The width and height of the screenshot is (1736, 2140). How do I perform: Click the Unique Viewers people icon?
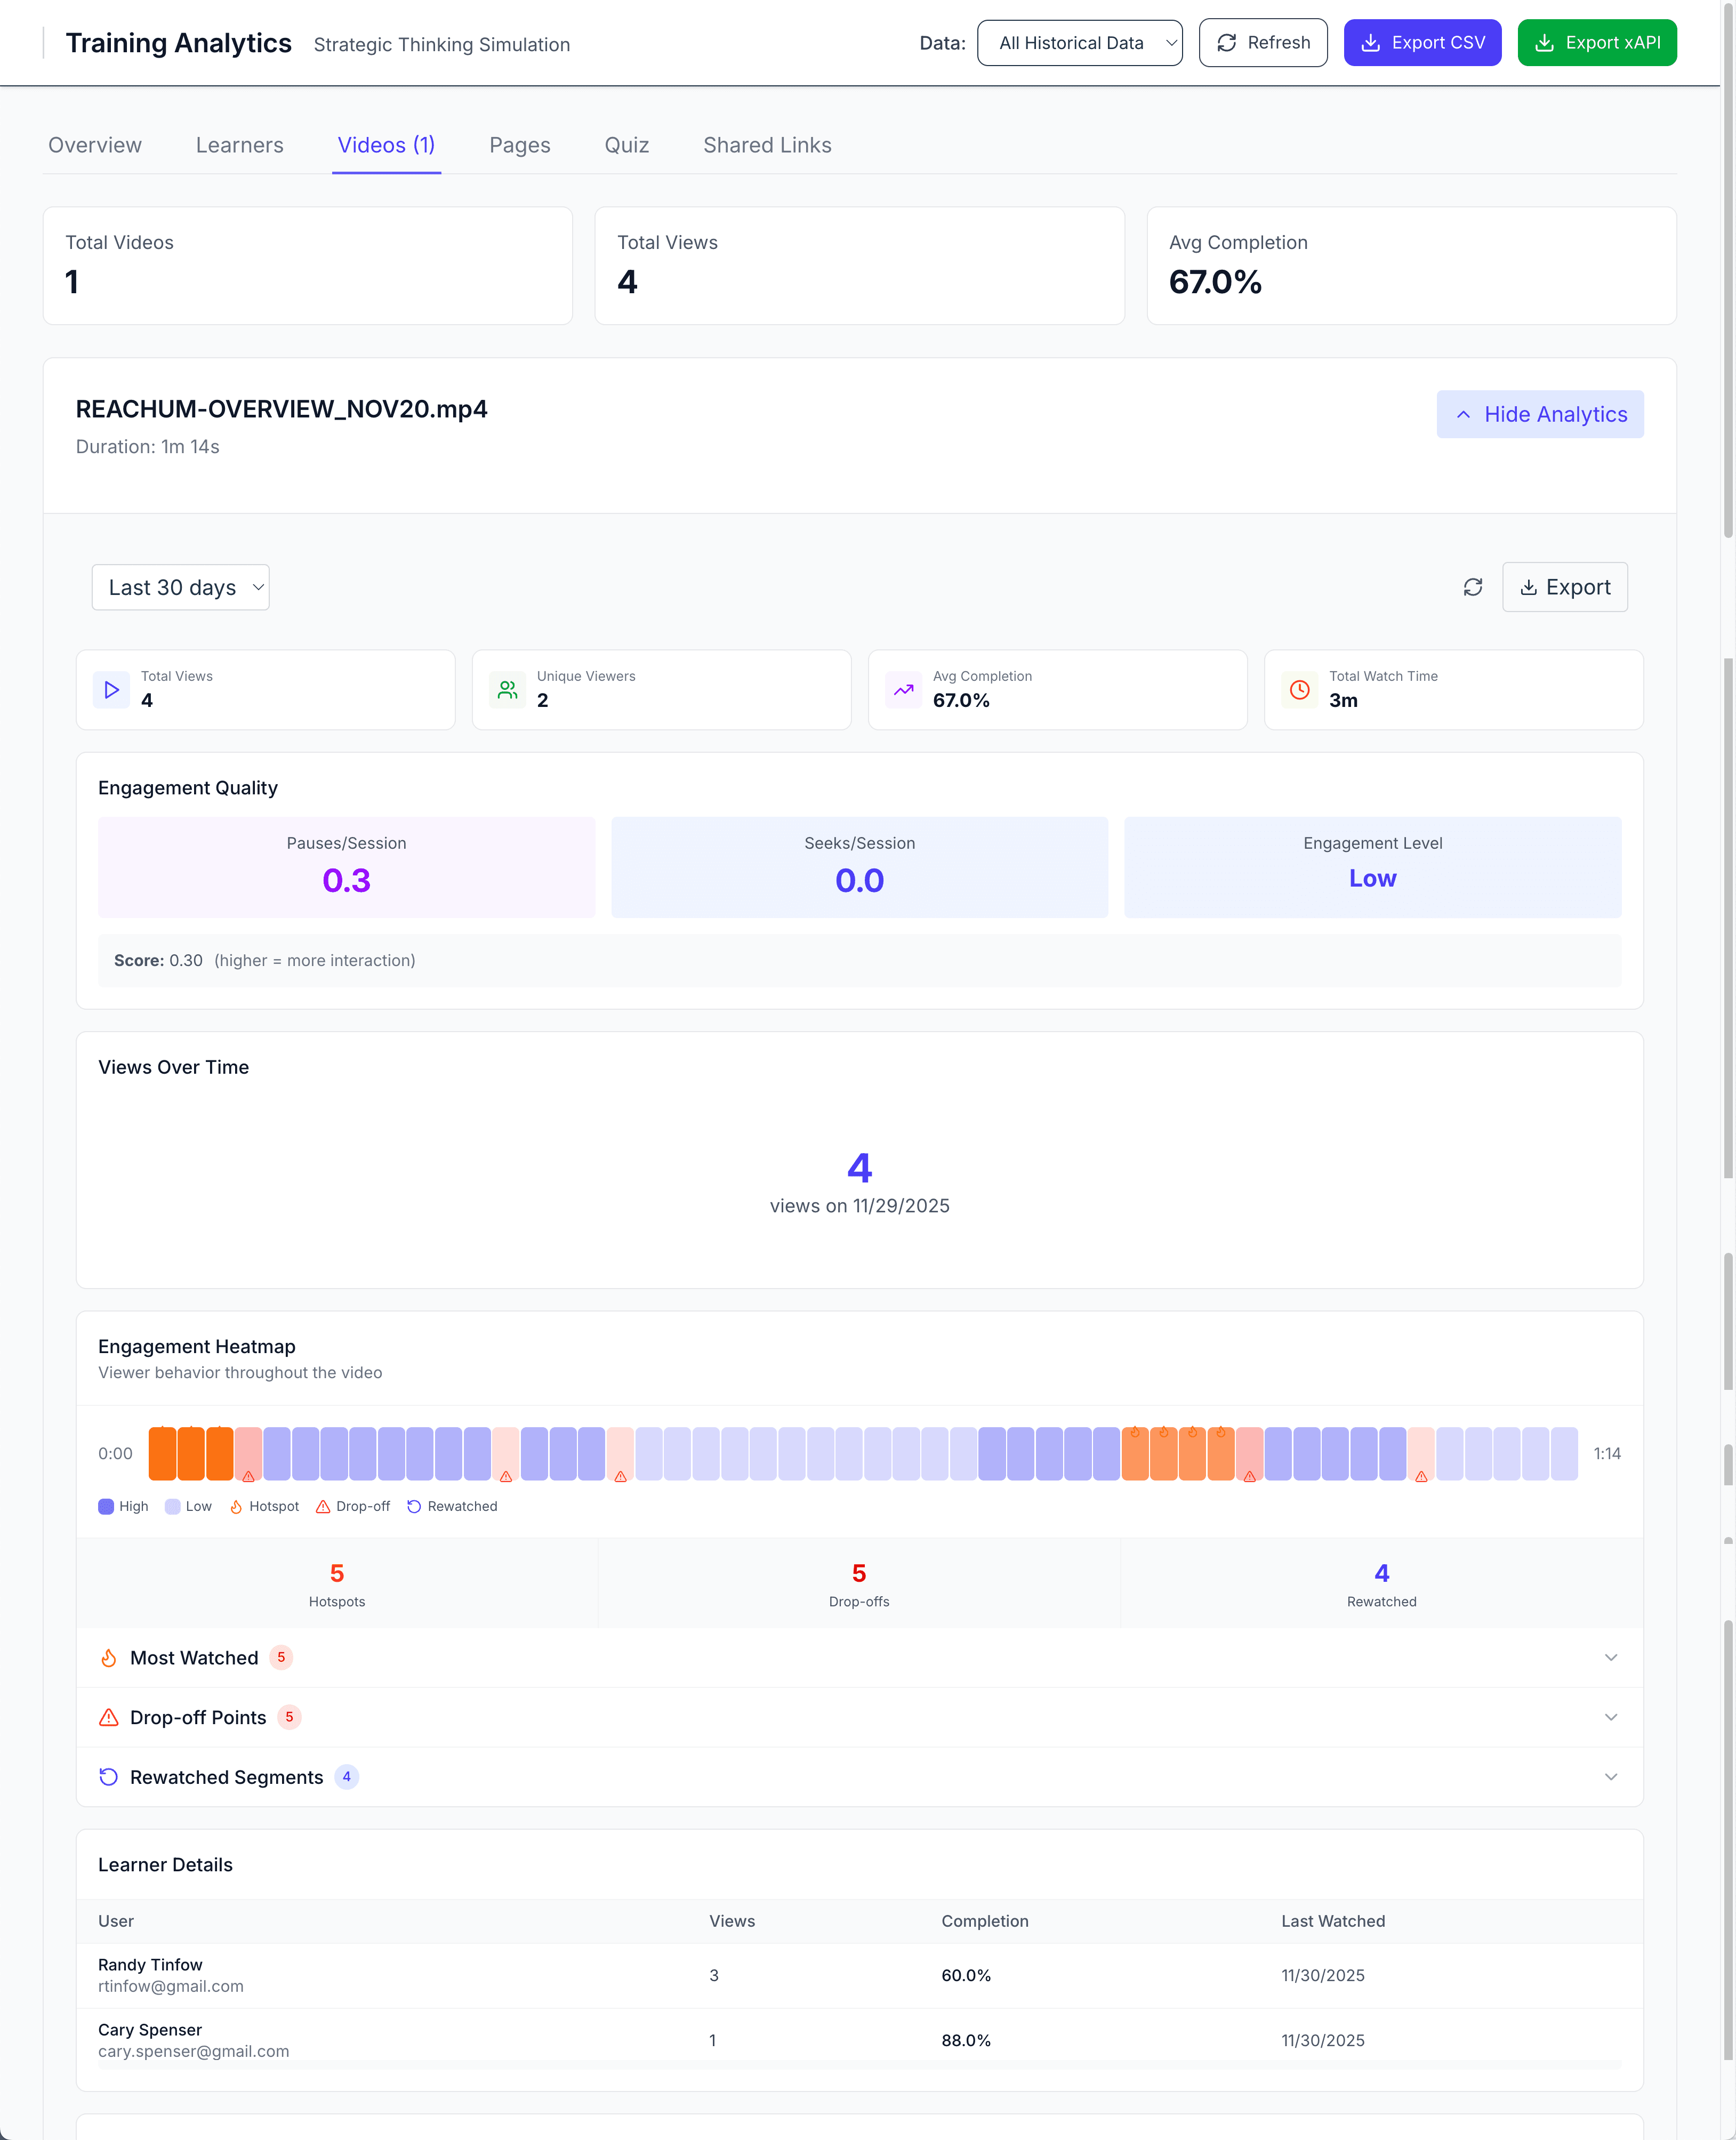(x=508, y=690)
